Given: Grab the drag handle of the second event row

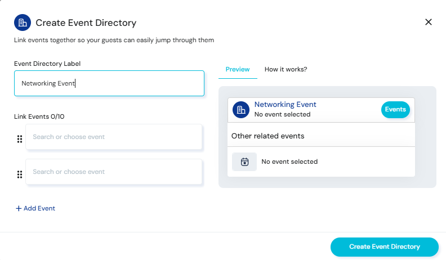Looking at the screenshot, I should [x=20, y=174].
